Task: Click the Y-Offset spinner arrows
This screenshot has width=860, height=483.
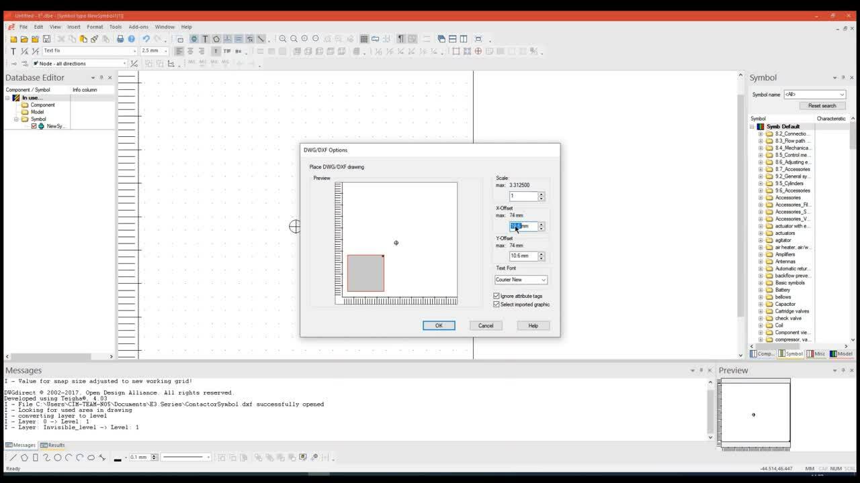Action: [x=542, y=256]
